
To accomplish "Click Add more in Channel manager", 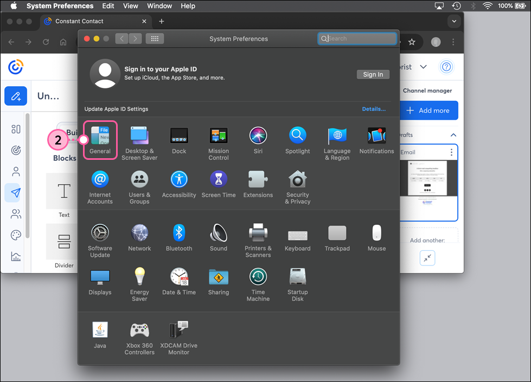I will pyautogui.click(x=429, y=111).
